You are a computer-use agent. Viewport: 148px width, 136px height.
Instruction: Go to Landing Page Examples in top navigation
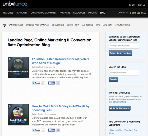coord(44,13)
